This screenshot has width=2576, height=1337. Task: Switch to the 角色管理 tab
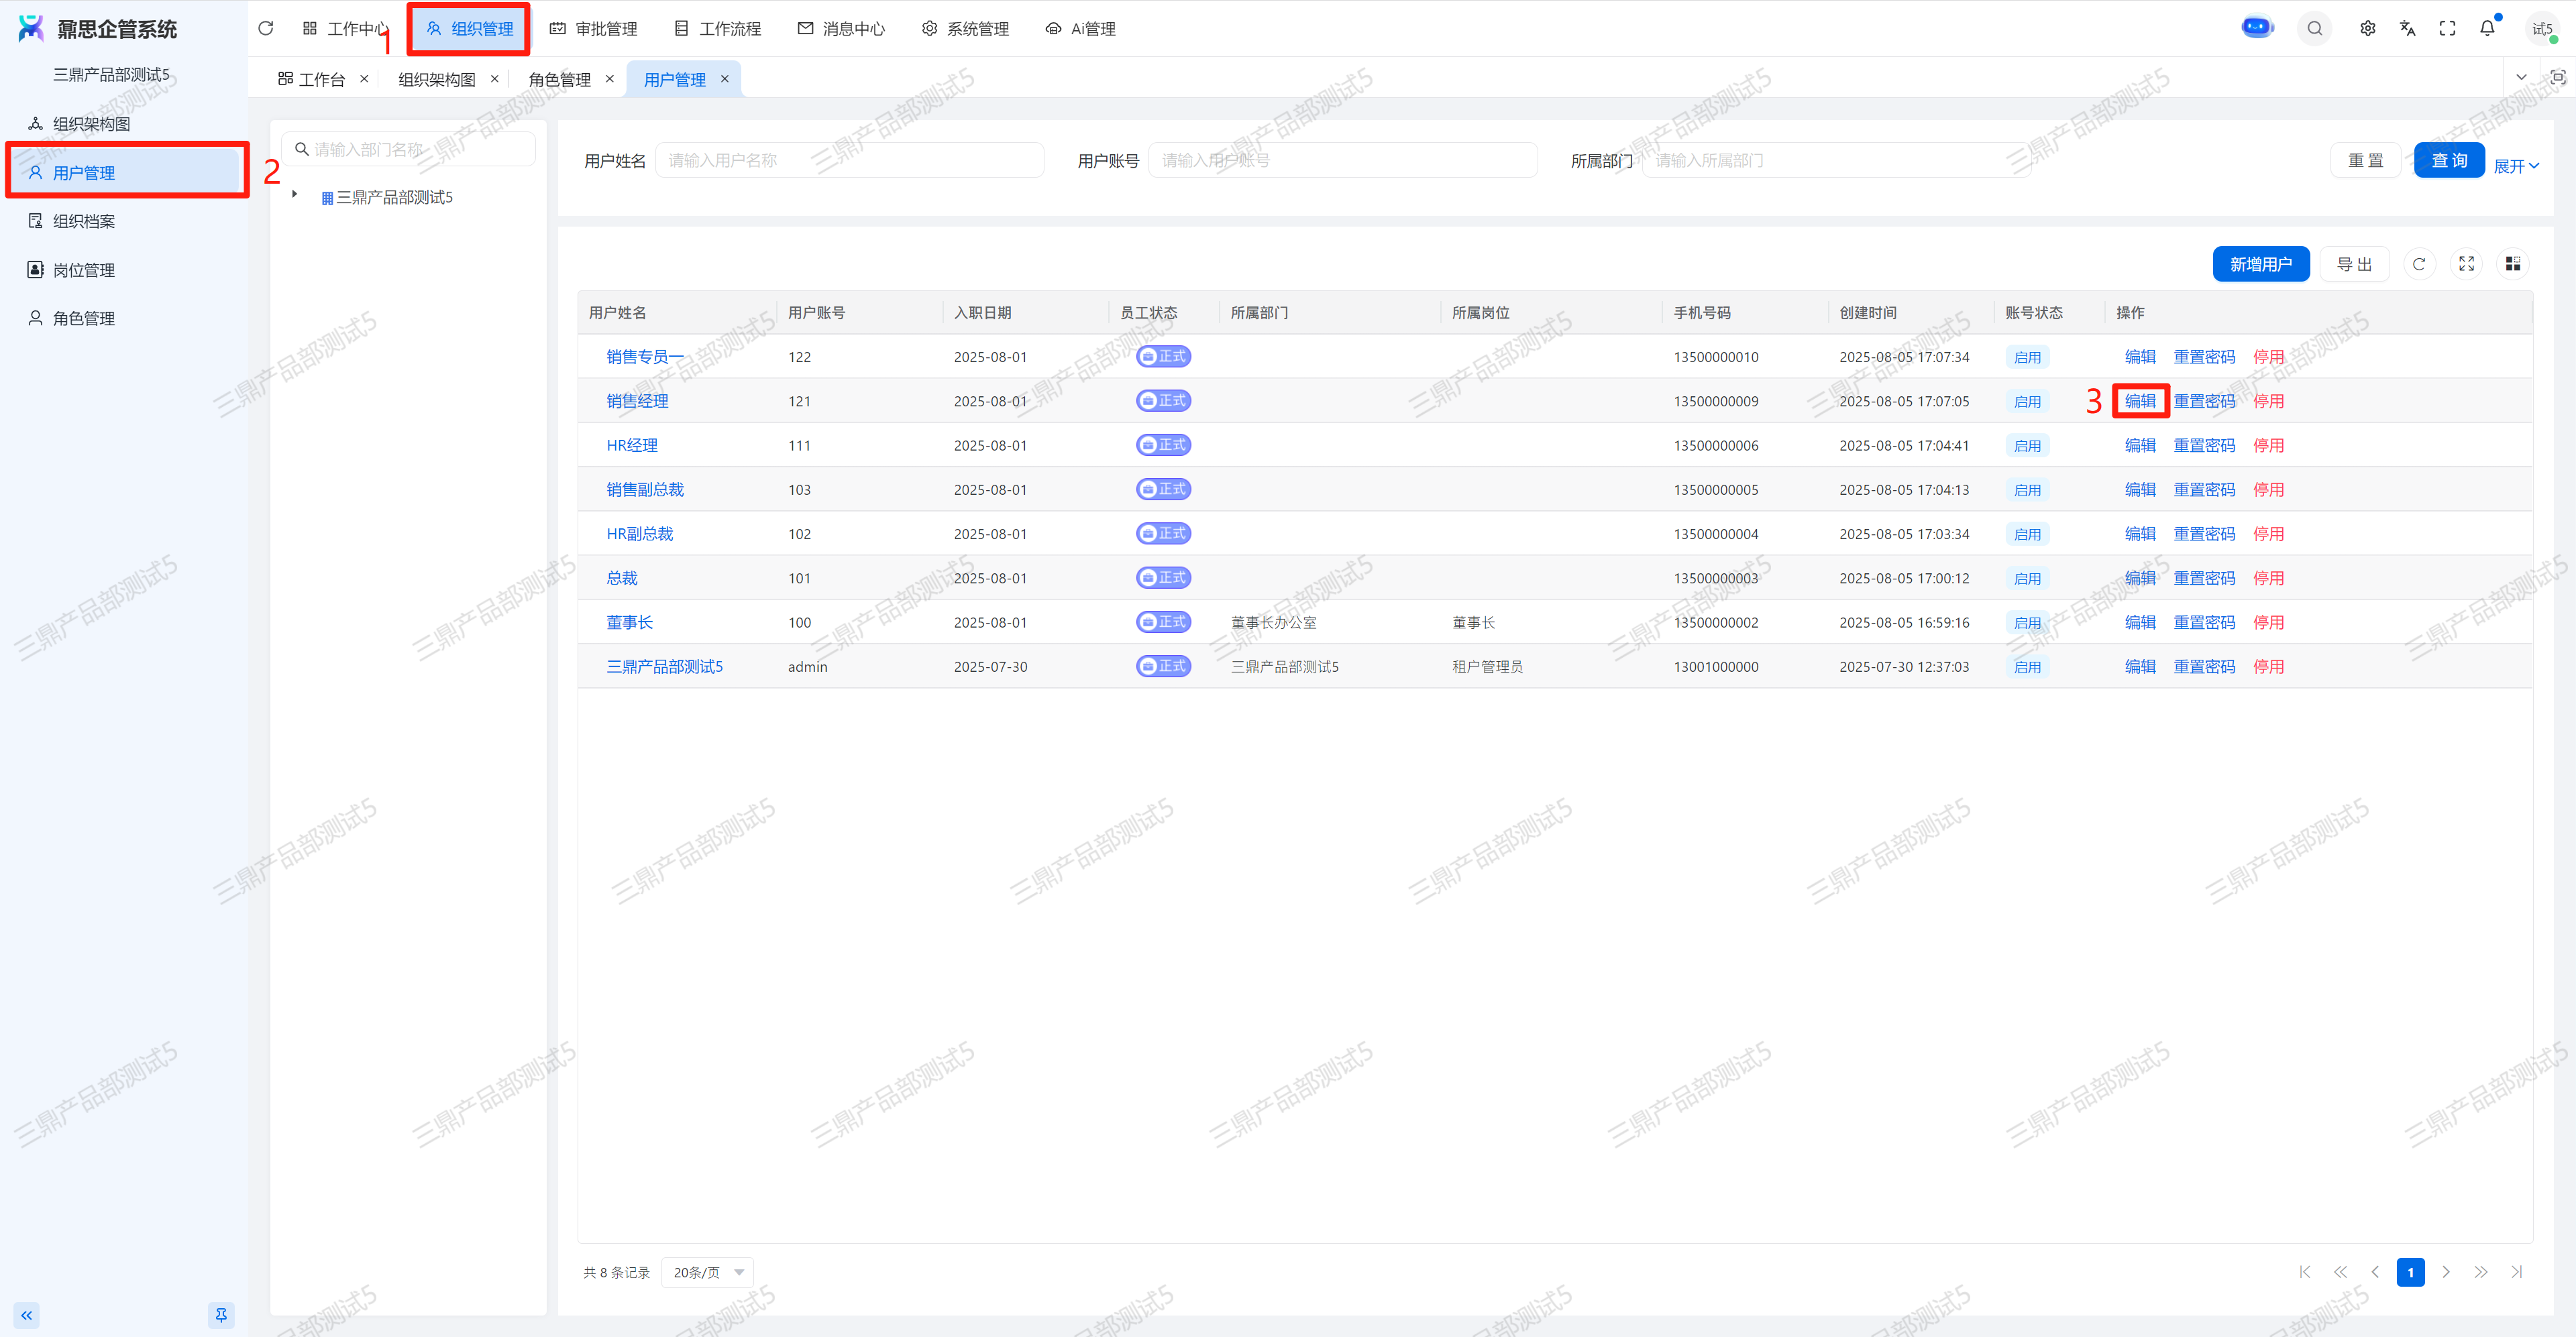click(559, 79)
